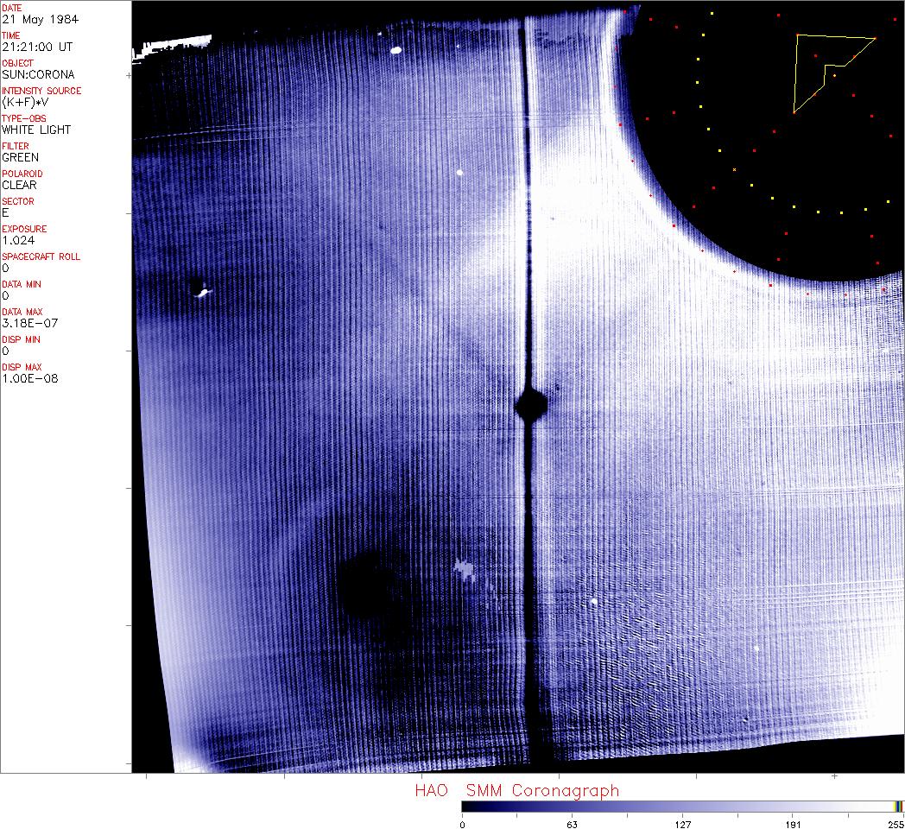The image size is (905, 829).
Task: Click the 255 tick label under the color bar
Action: coord(894,824)
